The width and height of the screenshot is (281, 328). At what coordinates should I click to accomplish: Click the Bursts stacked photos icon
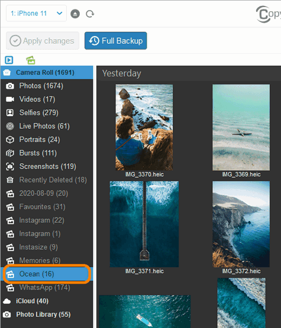click(10, 153)
